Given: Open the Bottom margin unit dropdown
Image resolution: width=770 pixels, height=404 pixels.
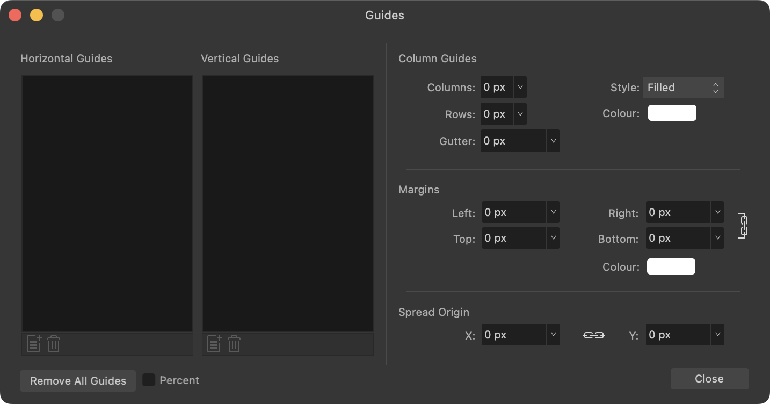Looking at the screenshot, I should point(717,238).
